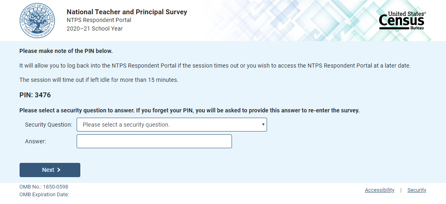Click the National Teacher and Principal Survey heading
Image resolution: width=446 pixels, height=204 pixels.
coord(127,12)
